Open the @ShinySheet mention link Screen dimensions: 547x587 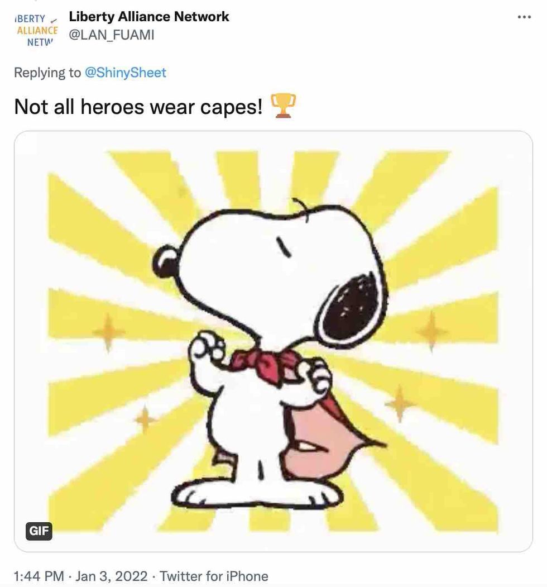(126, 72)
